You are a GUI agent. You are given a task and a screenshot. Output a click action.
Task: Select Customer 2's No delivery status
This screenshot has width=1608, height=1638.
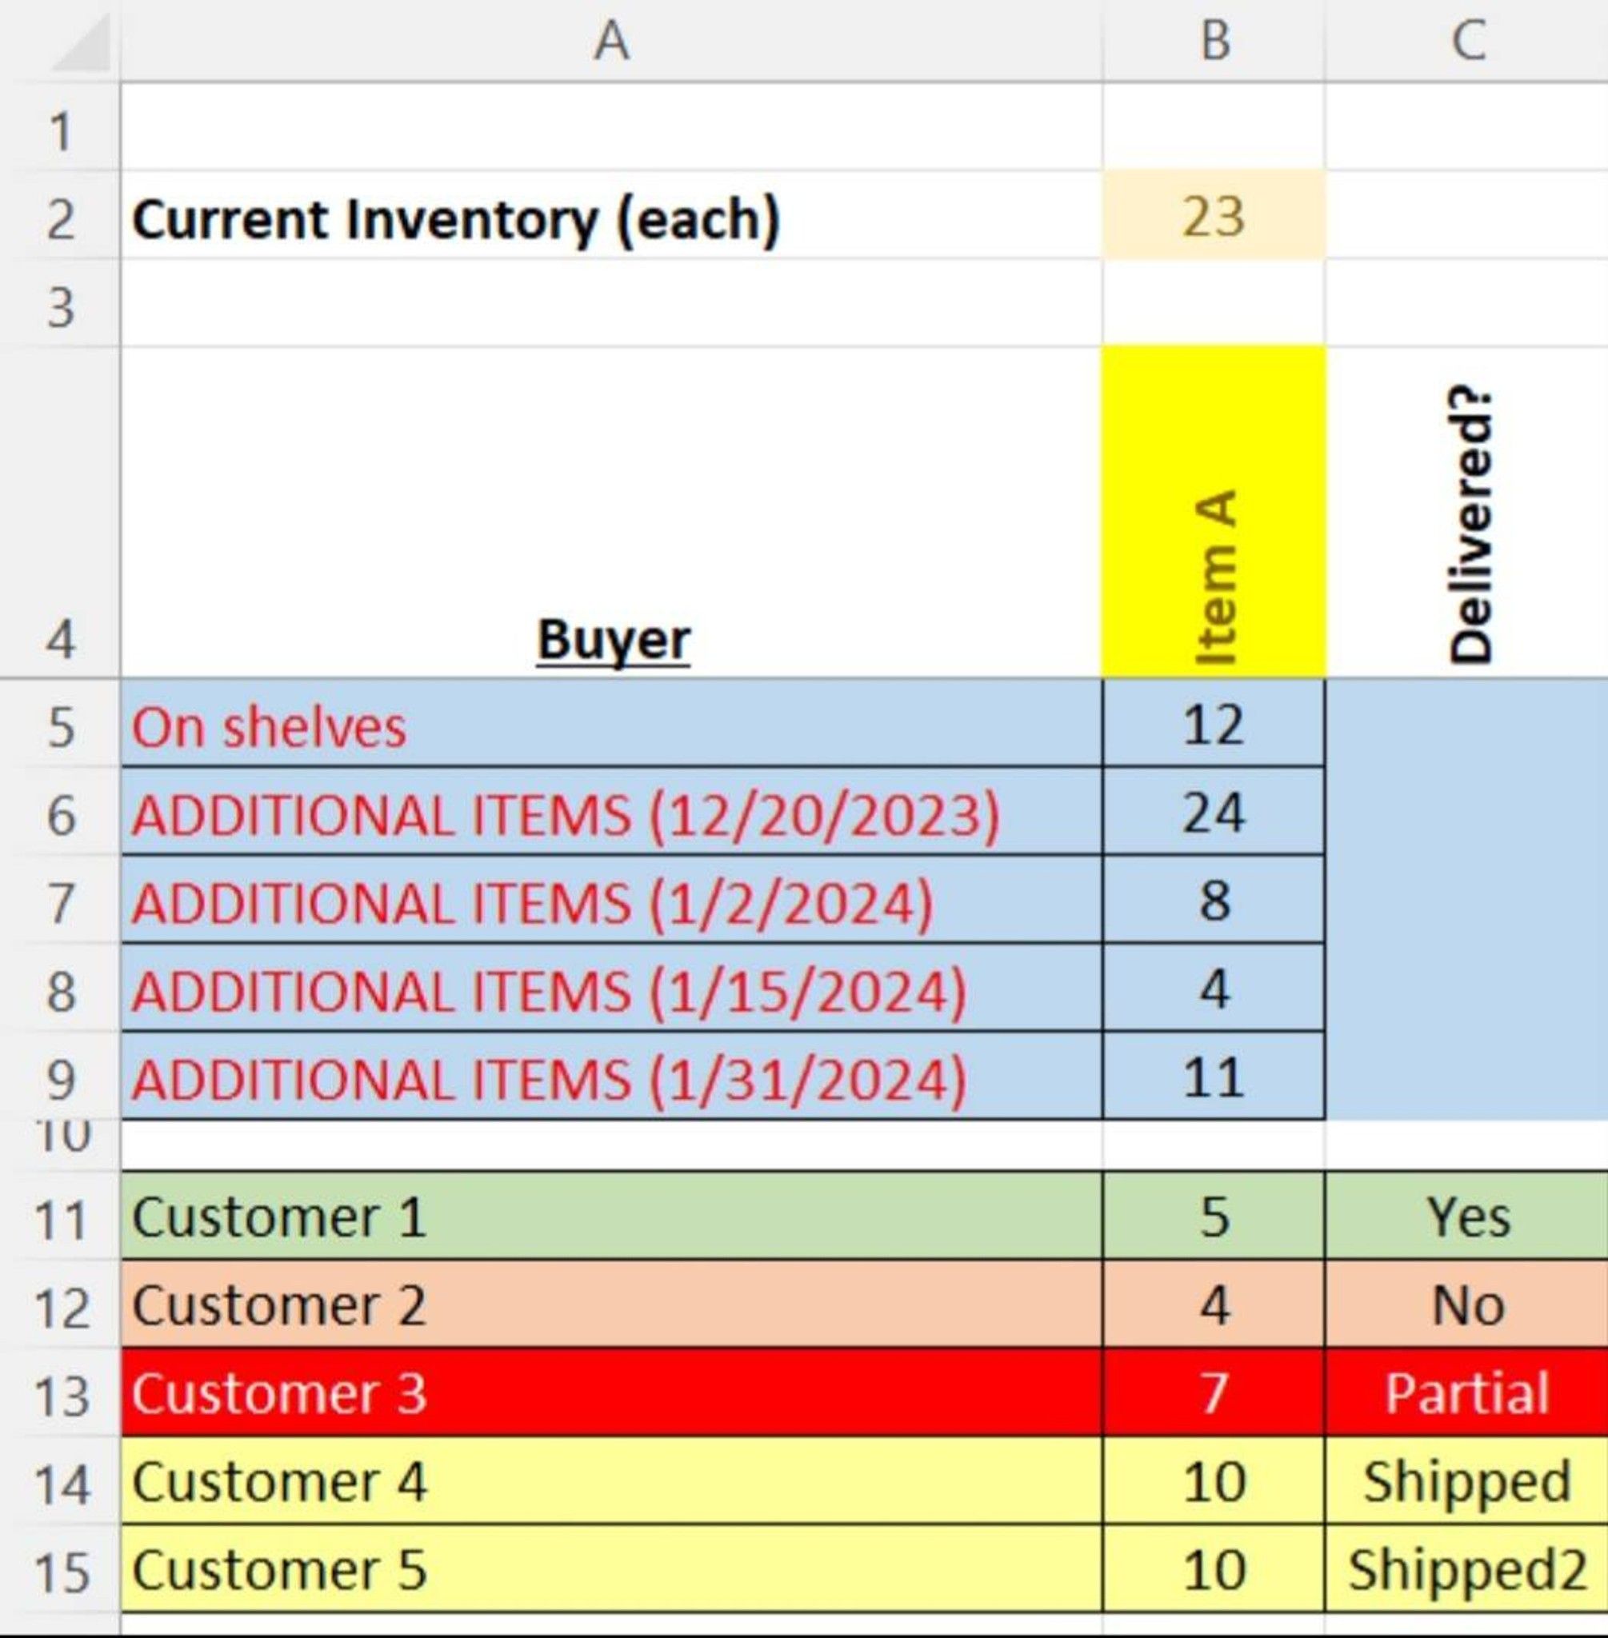[1467, 1304]
